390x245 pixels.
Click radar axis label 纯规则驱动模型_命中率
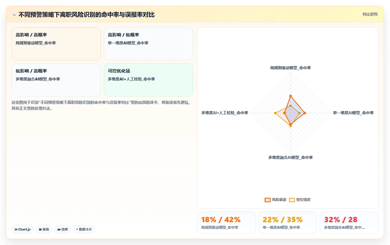click(x=291, y=68)
